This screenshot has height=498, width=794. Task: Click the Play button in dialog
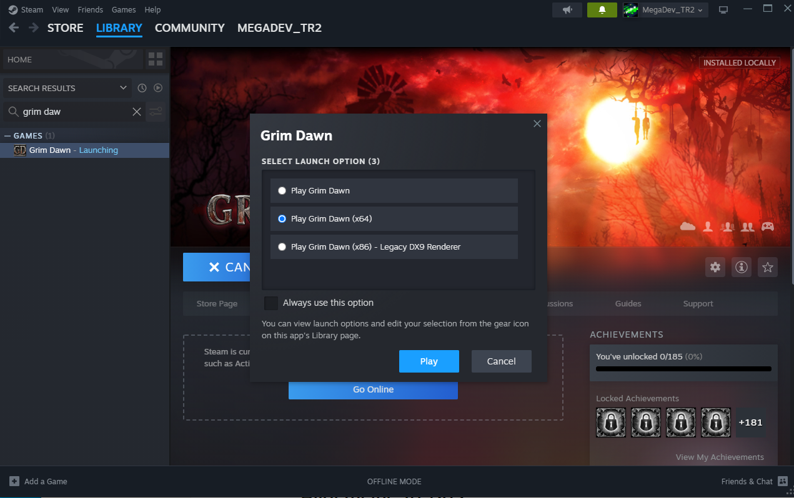click(x=429, y=361)
